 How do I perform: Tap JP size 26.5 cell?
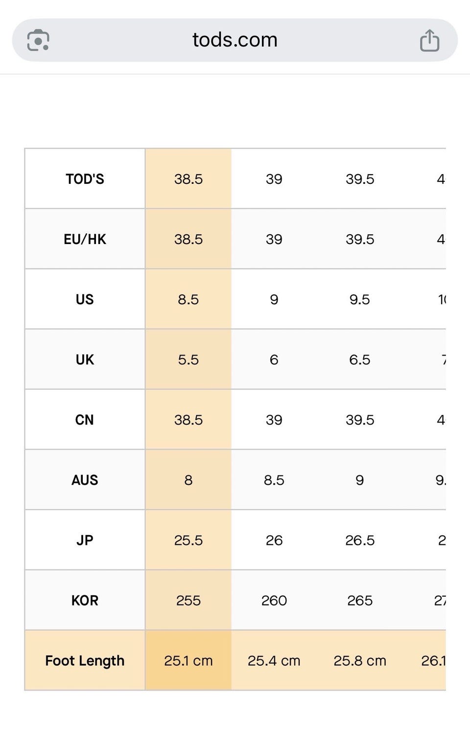[360, 540]
